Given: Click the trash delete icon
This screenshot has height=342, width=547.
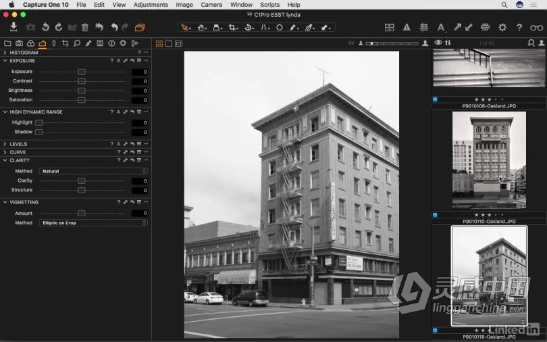Looking at the screenshot, I should (x=85, y=27).
